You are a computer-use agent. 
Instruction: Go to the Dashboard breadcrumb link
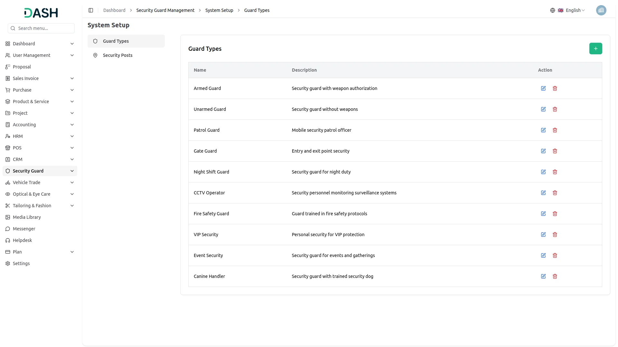click(x=114, y=10)
